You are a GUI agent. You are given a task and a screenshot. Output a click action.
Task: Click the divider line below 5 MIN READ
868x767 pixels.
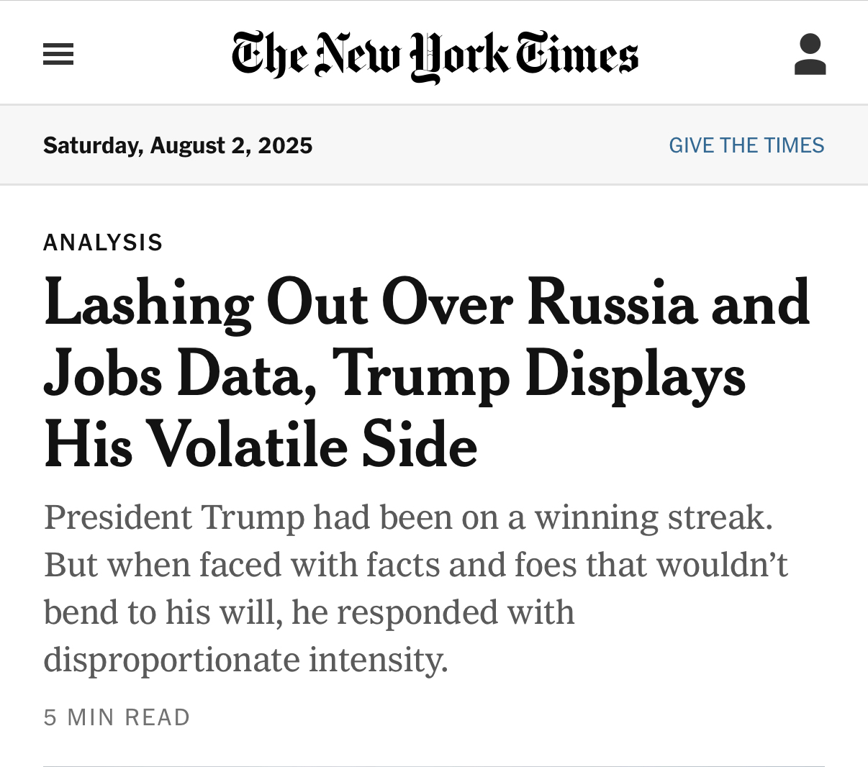[434, 766]
